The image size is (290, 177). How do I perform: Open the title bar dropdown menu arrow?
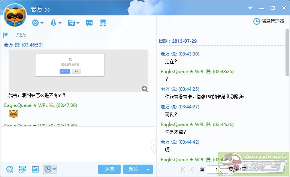click(x=250, y=8)
